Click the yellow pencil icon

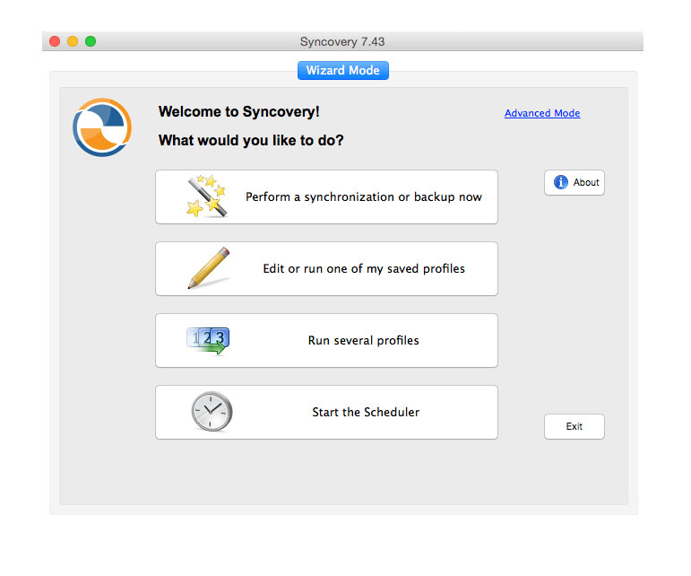tap(209, 268)
